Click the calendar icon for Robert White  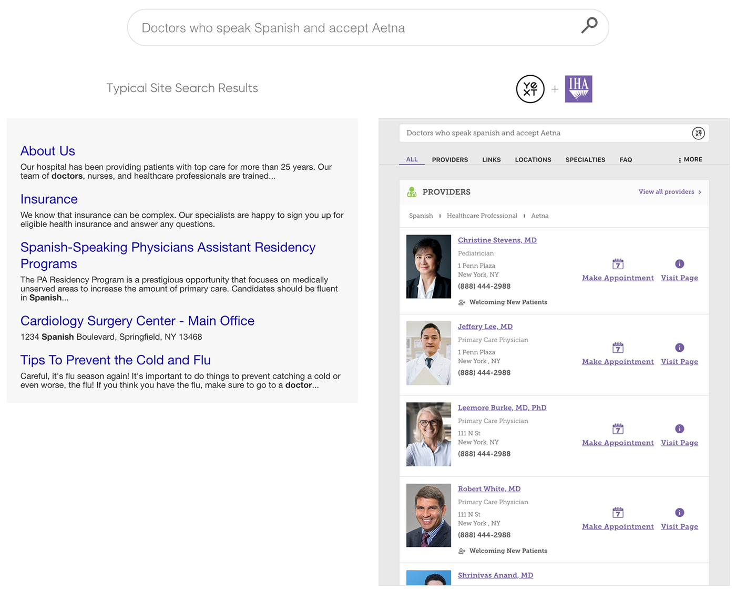618,513
